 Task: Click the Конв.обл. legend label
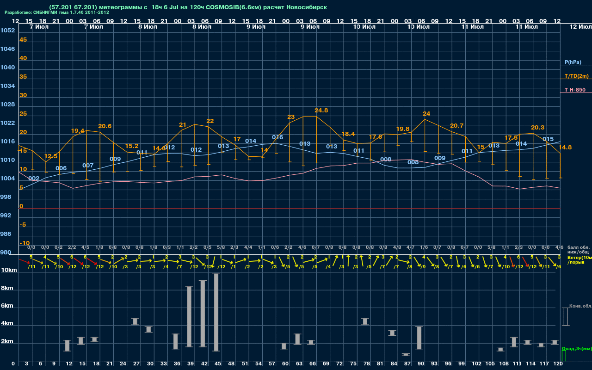tap(580, 306)
